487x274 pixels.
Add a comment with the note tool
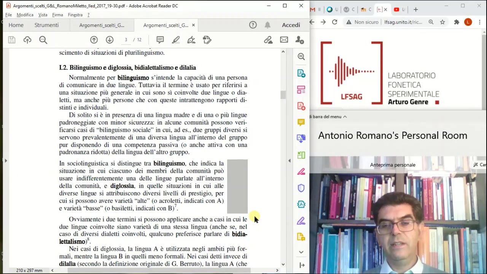pos(160,40)
